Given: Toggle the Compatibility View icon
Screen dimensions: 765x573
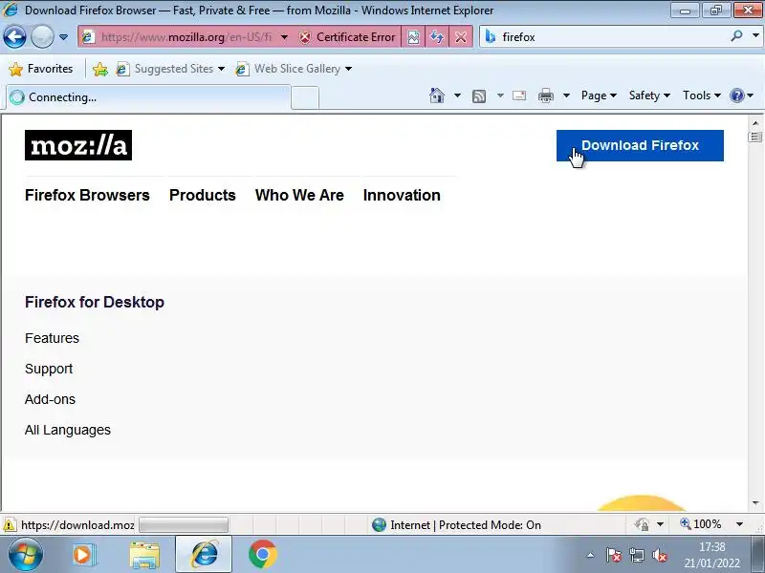Looking at the screenshot, I should tap(413, 37).
